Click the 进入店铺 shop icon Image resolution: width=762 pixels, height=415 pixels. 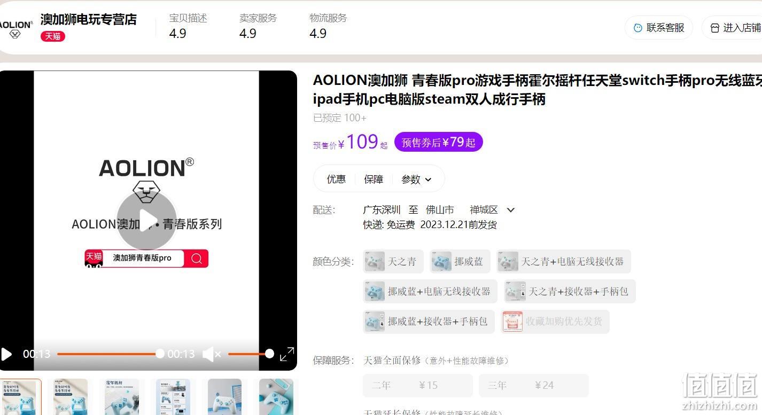714,28
